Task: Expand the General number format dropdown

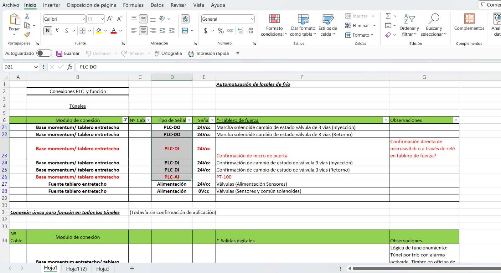Action: [x=252, y=19]
